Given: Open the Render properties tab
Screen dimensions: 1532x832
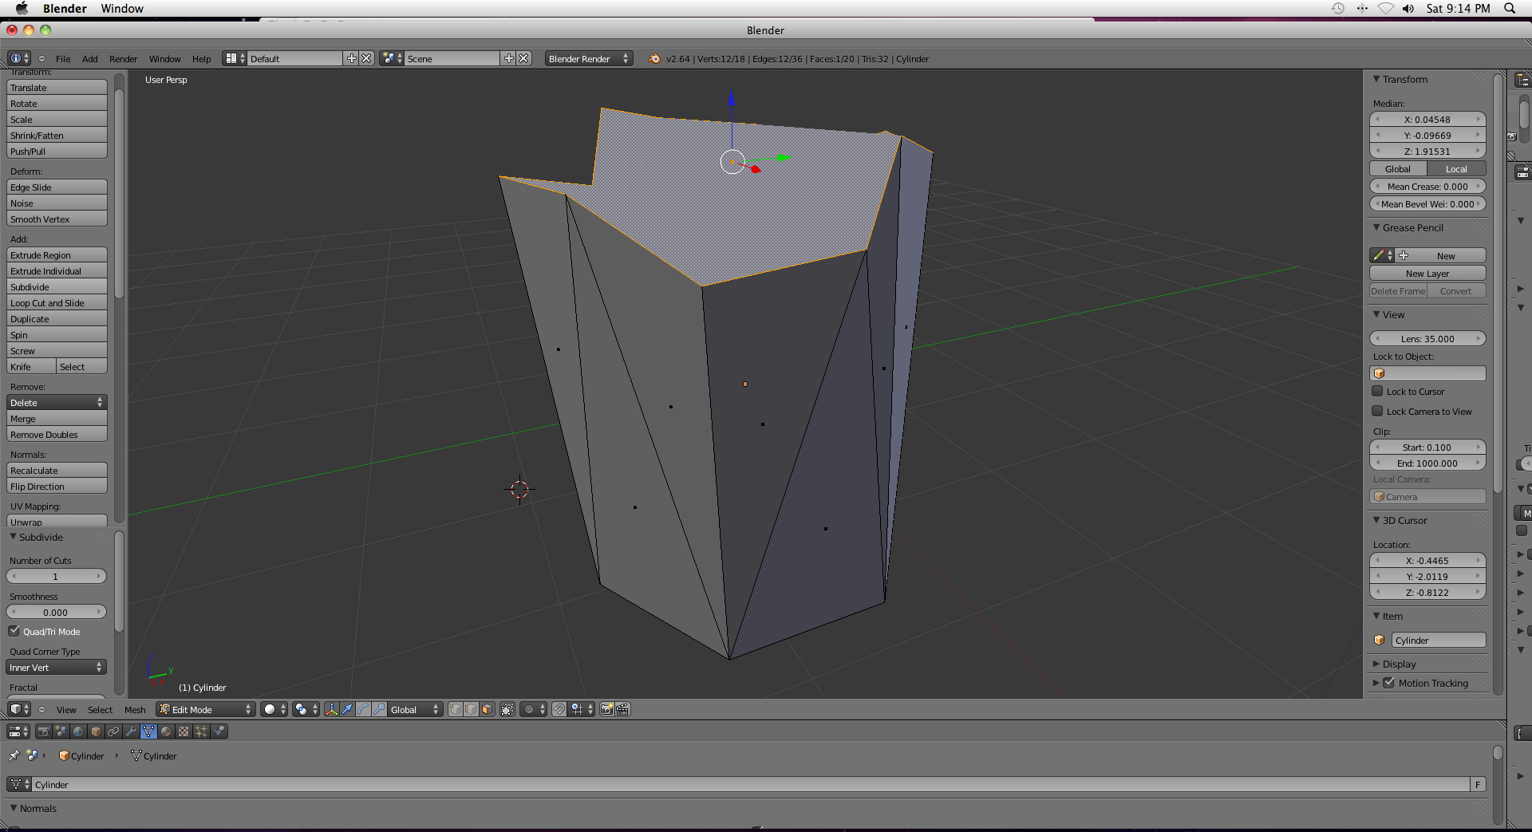Looking at the screenshot, I should pyautogui.click(x=44, y=731).
